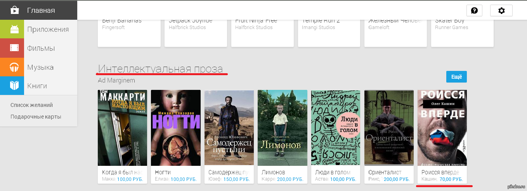
Task: Click the Ad Marginem publisher subtitle
Action: [116, 81]
